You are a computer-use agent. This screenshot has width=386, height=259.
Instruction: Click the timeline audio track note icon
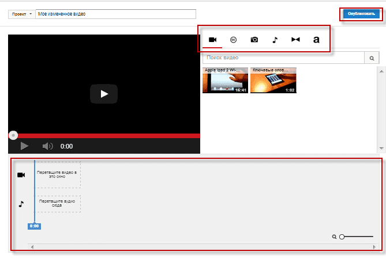(21, 204)
